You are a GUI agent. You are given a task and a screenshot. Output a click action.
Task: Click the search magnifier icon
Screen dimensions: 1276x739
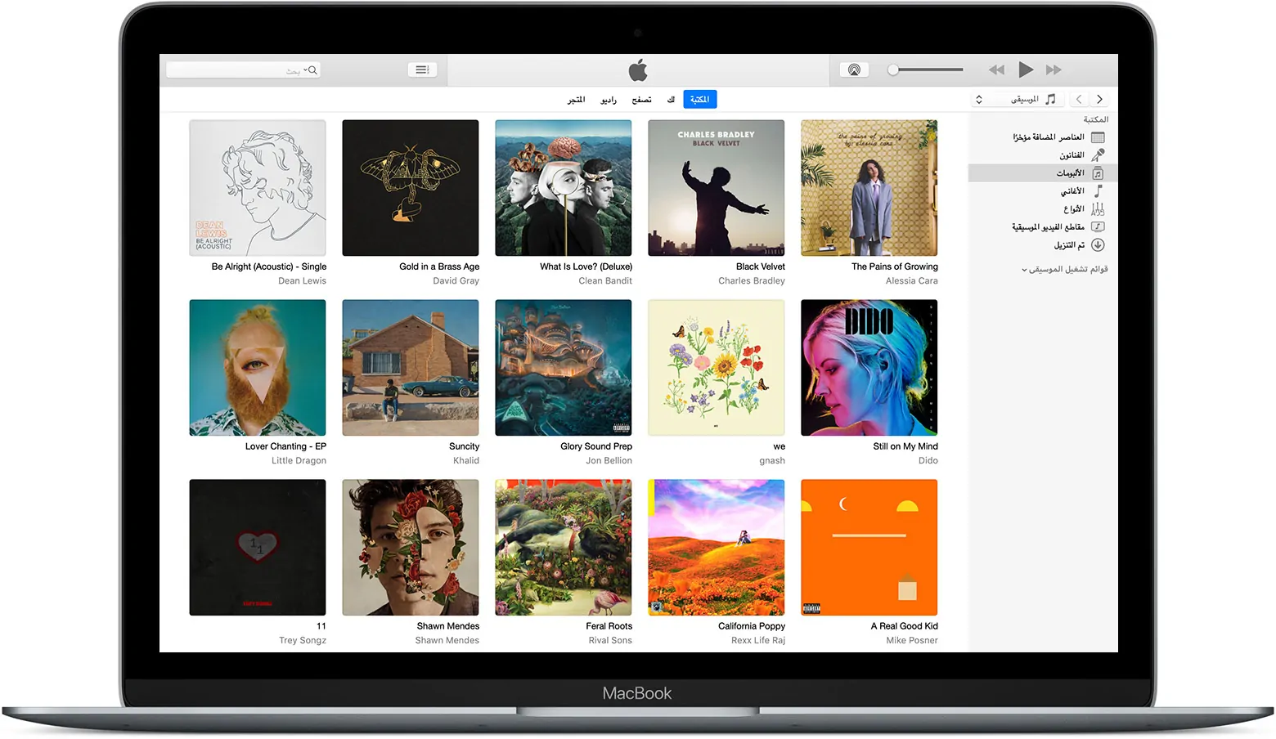tap(312, 70)
